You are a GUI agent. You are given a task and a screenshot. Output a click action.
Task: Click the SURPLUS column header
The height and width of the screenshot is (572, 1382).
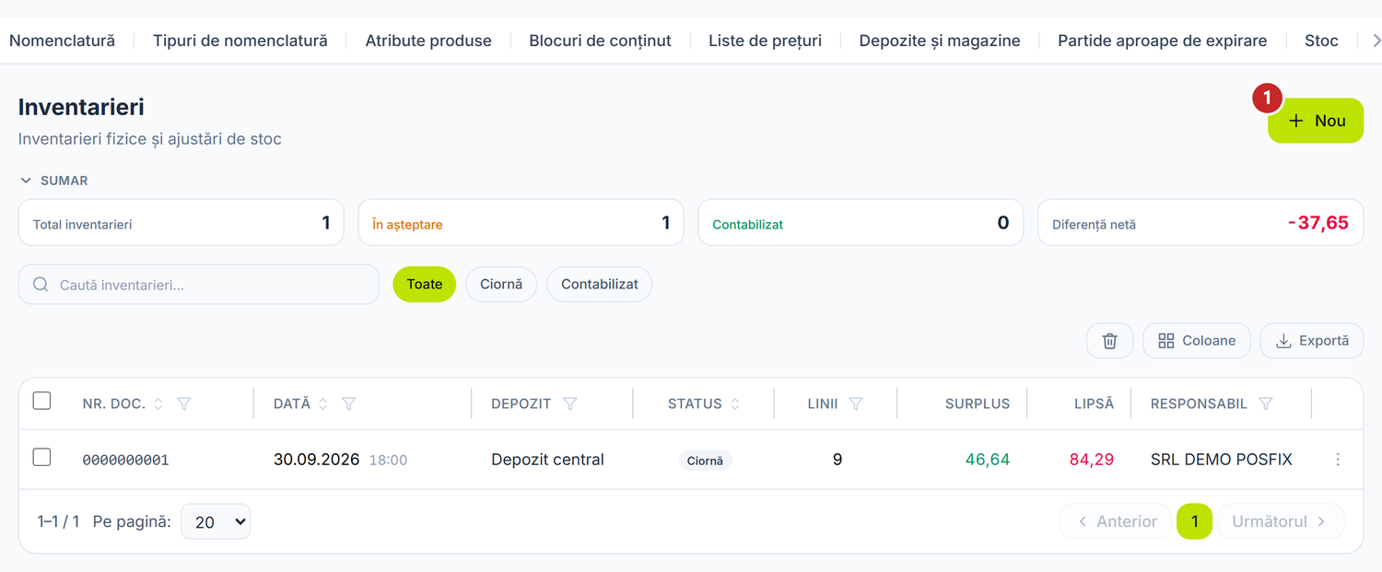(x=978, y=403)
